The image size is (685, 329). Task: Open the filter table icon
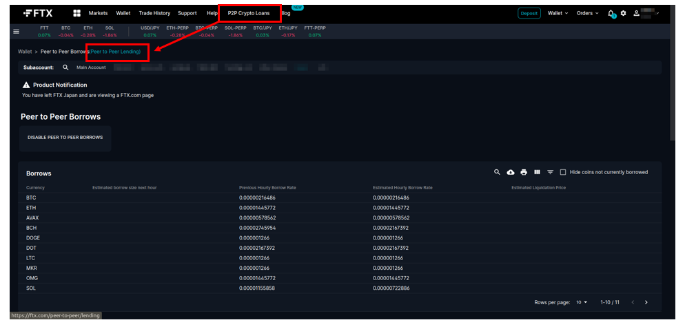pos(551,172)
